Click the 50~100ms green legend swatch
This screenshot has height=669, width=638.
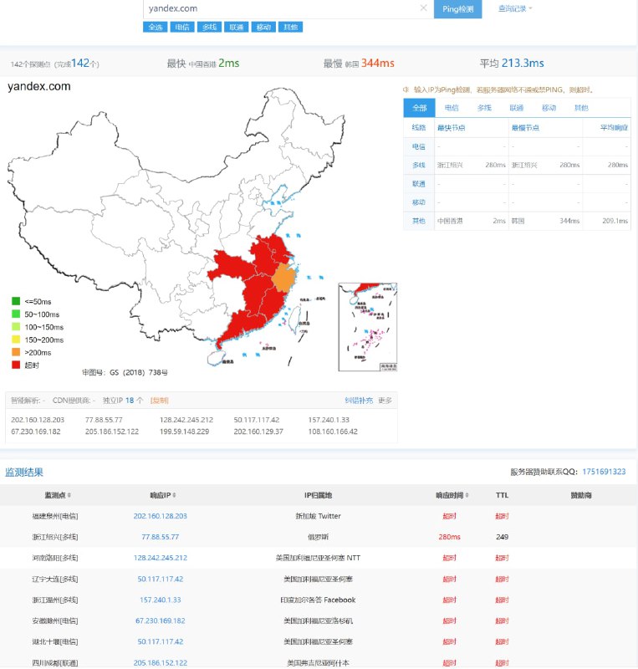pos(16,314)
